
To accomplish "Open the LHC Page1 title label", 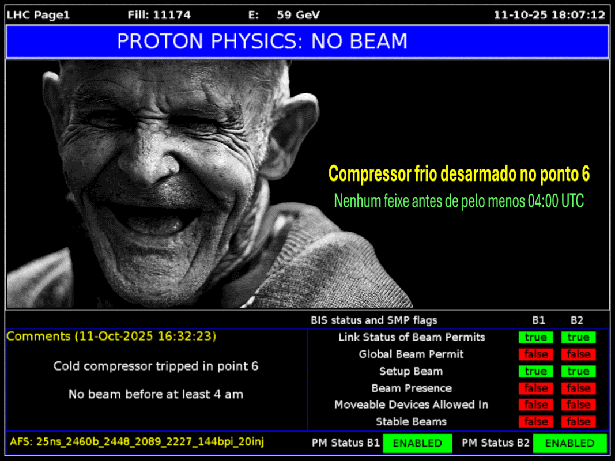I will pos(38,15).
